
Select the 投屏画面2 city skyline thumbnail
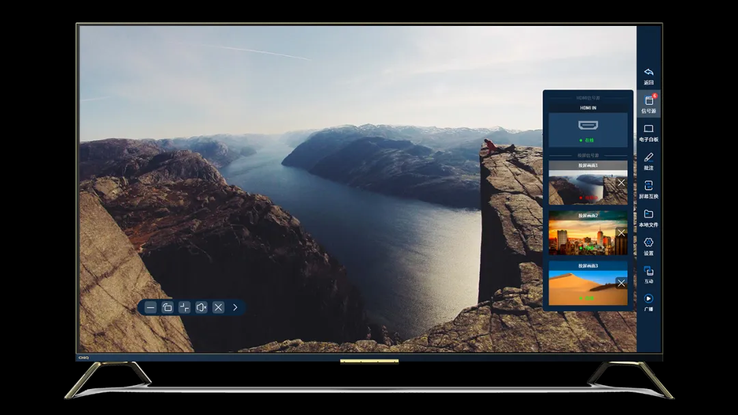(588, 233)
